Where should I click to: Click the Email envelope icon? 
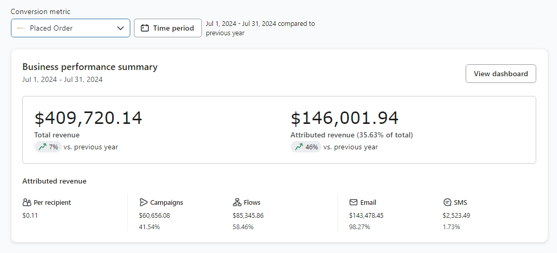coord(353,203)
